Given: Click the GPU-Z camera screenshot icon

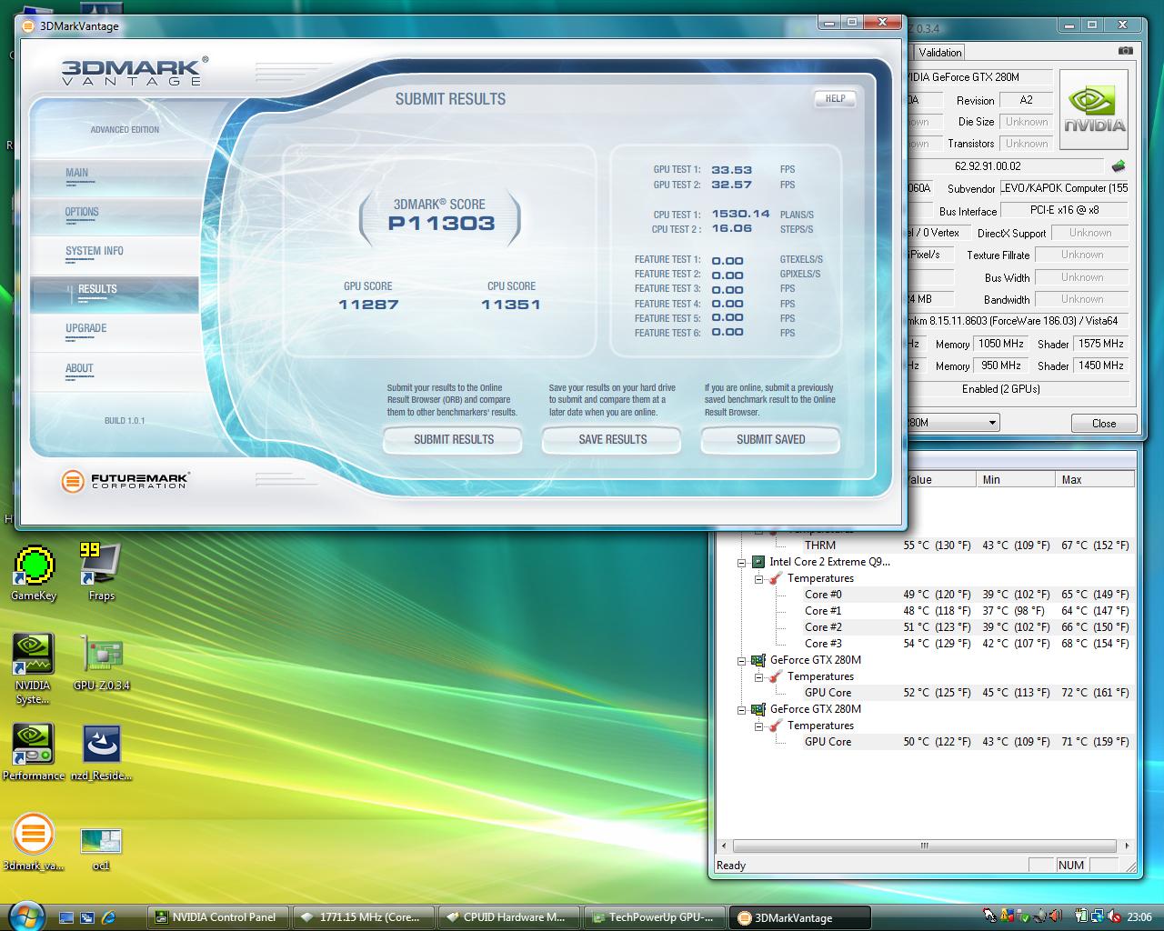Looking at the screenshot, I should 1126,51.
